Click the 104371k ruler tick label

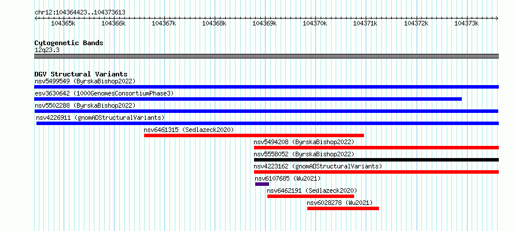365,23
